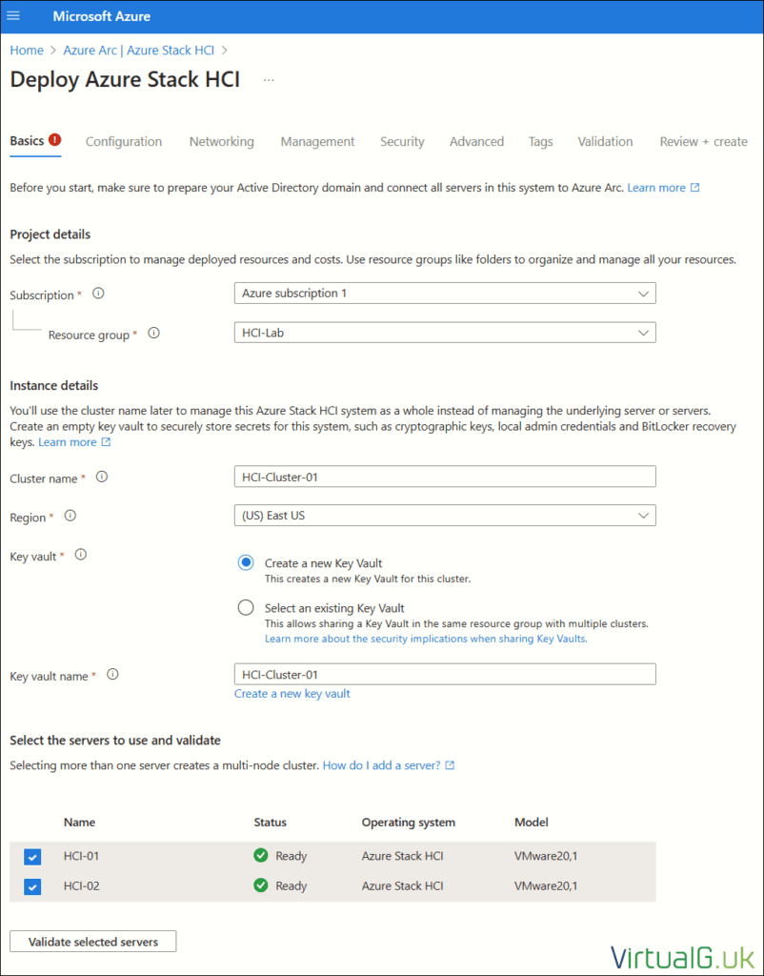This screenshot has height=976, width=764.
Task: Open Learn more link about Azure Arc prerequisites
Action: point(663,188)
